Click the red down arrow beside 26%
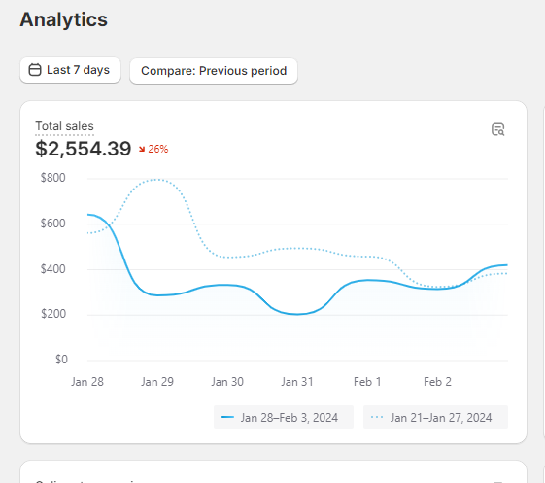This screenshot has height=483, width=545. pos(142,150)
